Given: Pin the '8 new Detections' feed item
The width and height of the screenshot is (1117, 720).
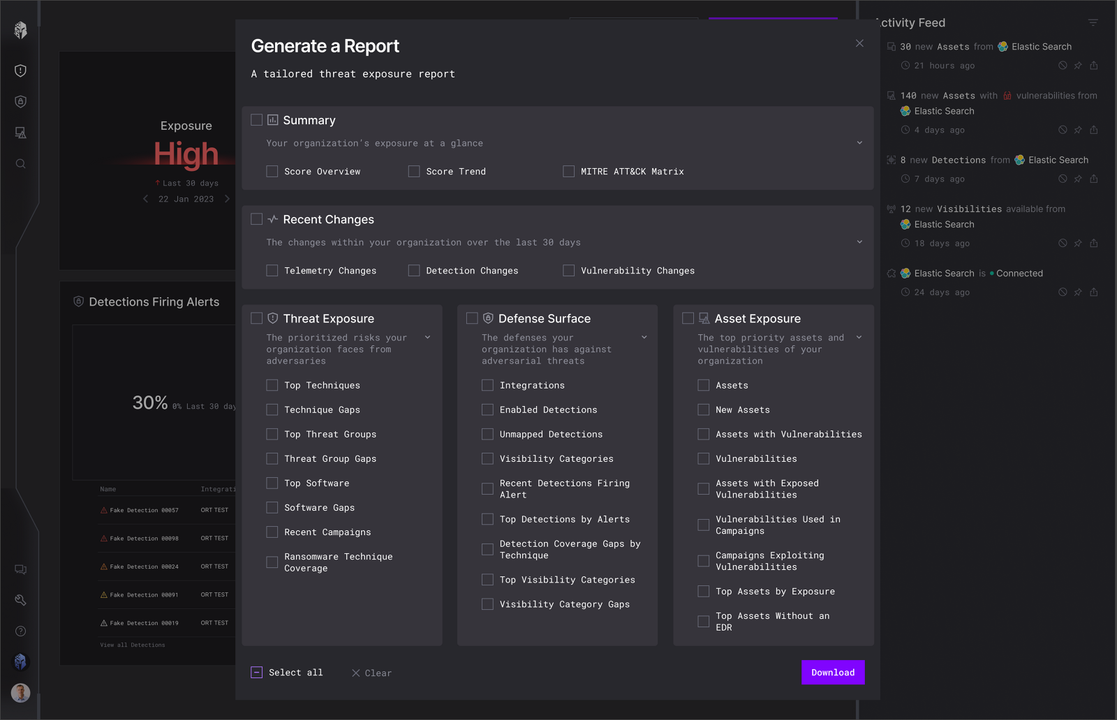Looking at the screenshot, I should (x=1078, y=179).
